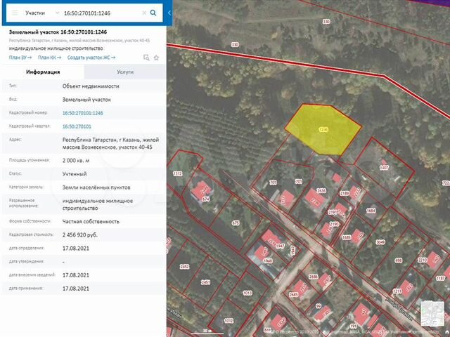
Task: Open the hamburger menu in search bar
Action: click(x=15, y=13)
